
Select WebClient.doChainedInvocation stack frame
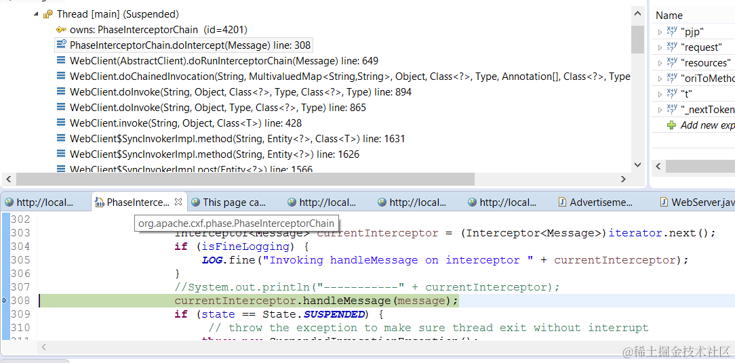coord(350,77)
